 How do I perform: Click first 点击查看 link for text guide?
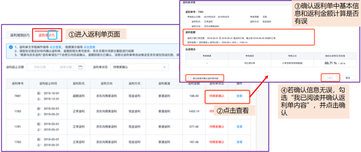tap(55, 47)
